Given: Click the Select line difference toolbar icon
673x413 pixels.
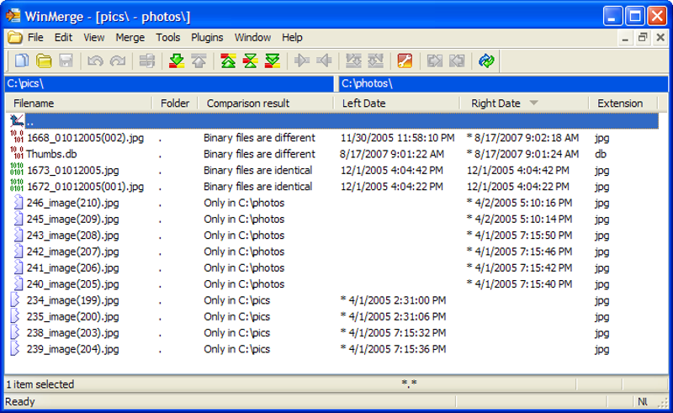Looking at the screenshot, I should (x=146, y=61).
